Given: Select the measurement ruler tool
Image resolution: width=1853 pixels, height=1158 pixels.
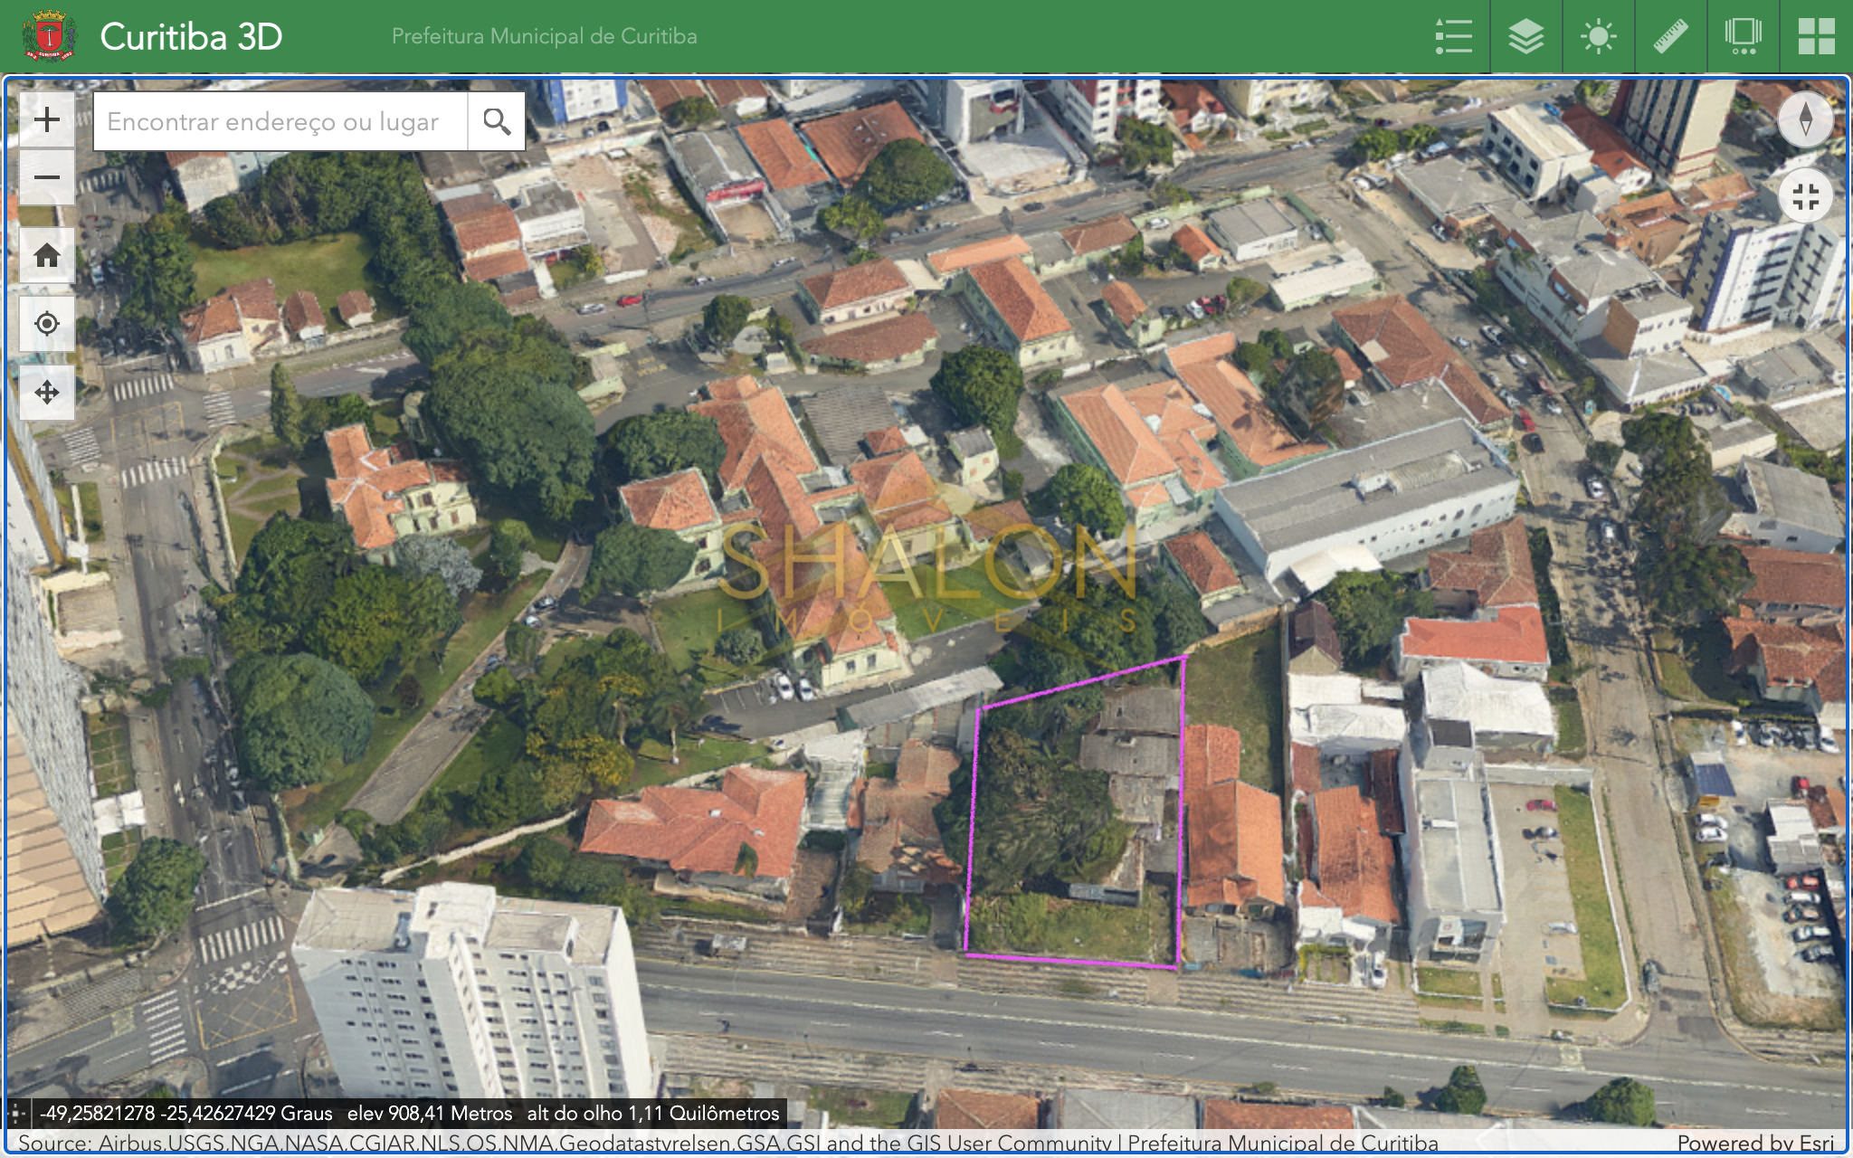Looking at the screenshot, I should click(x=1670, y=37).
